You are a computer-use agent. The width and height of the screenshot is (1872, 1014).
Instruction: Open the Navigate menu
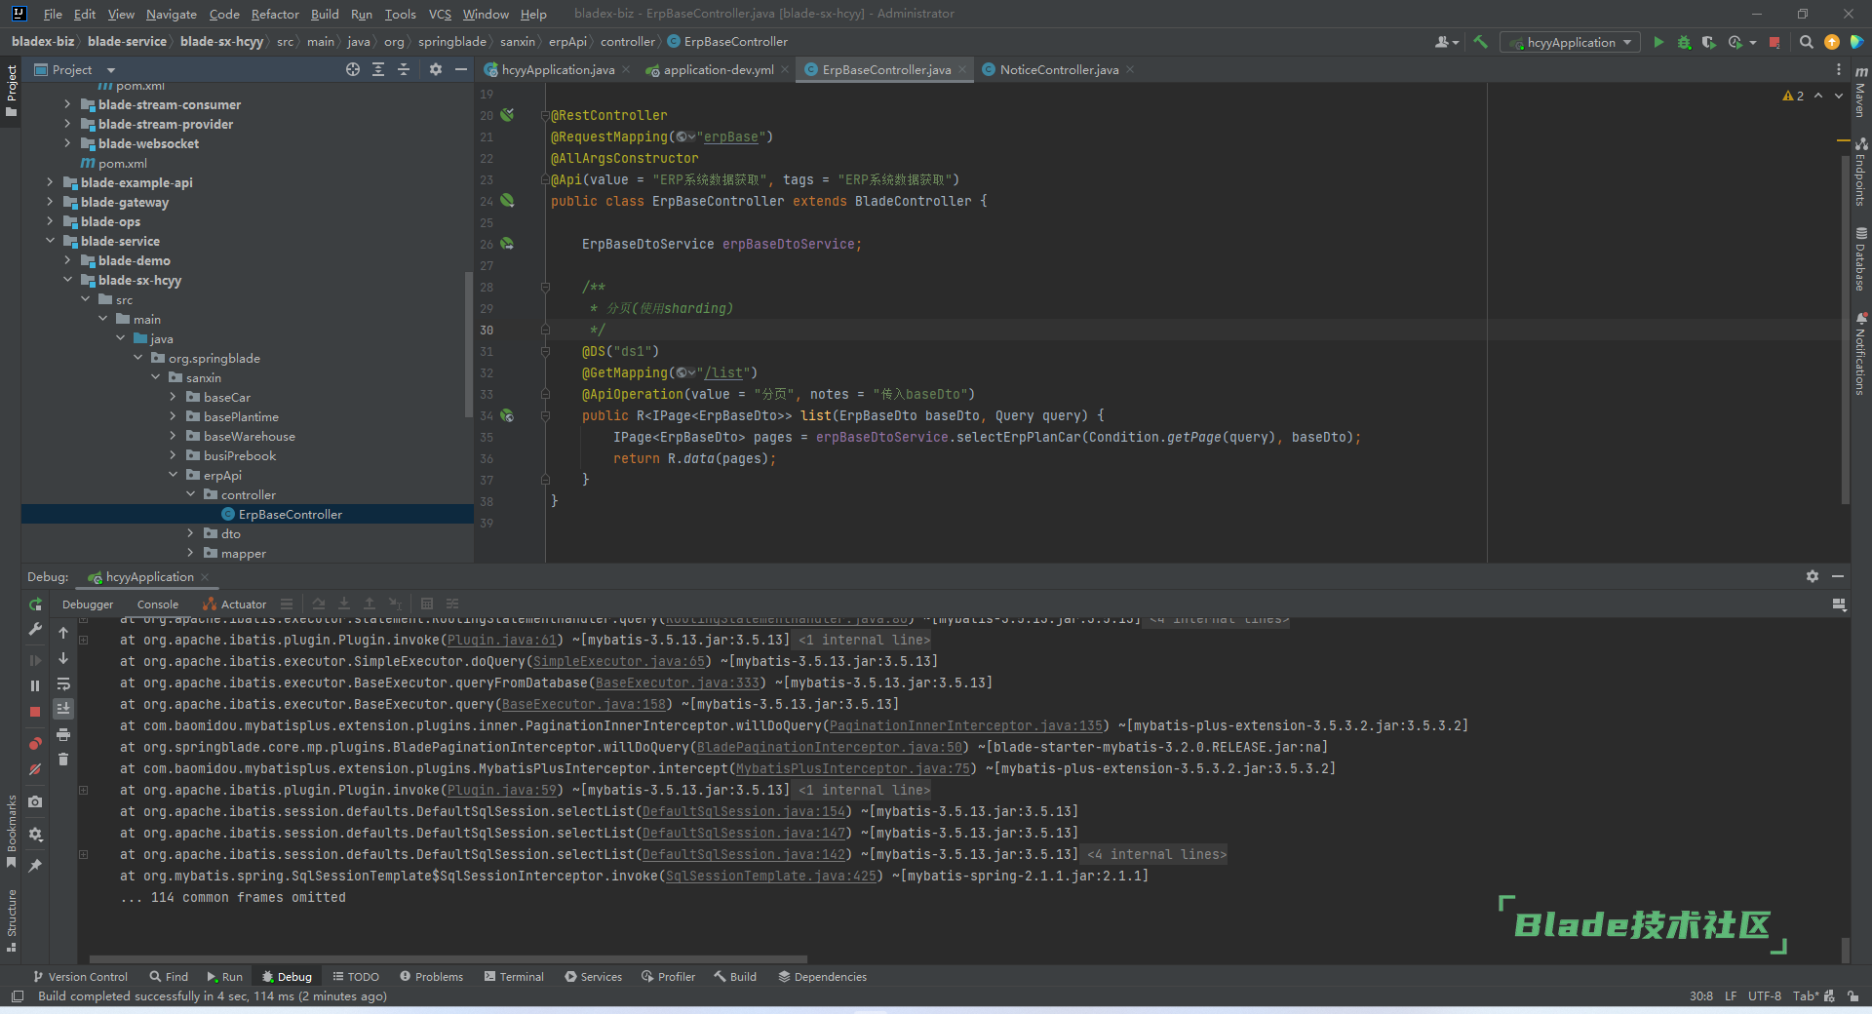tap(171, 14)
